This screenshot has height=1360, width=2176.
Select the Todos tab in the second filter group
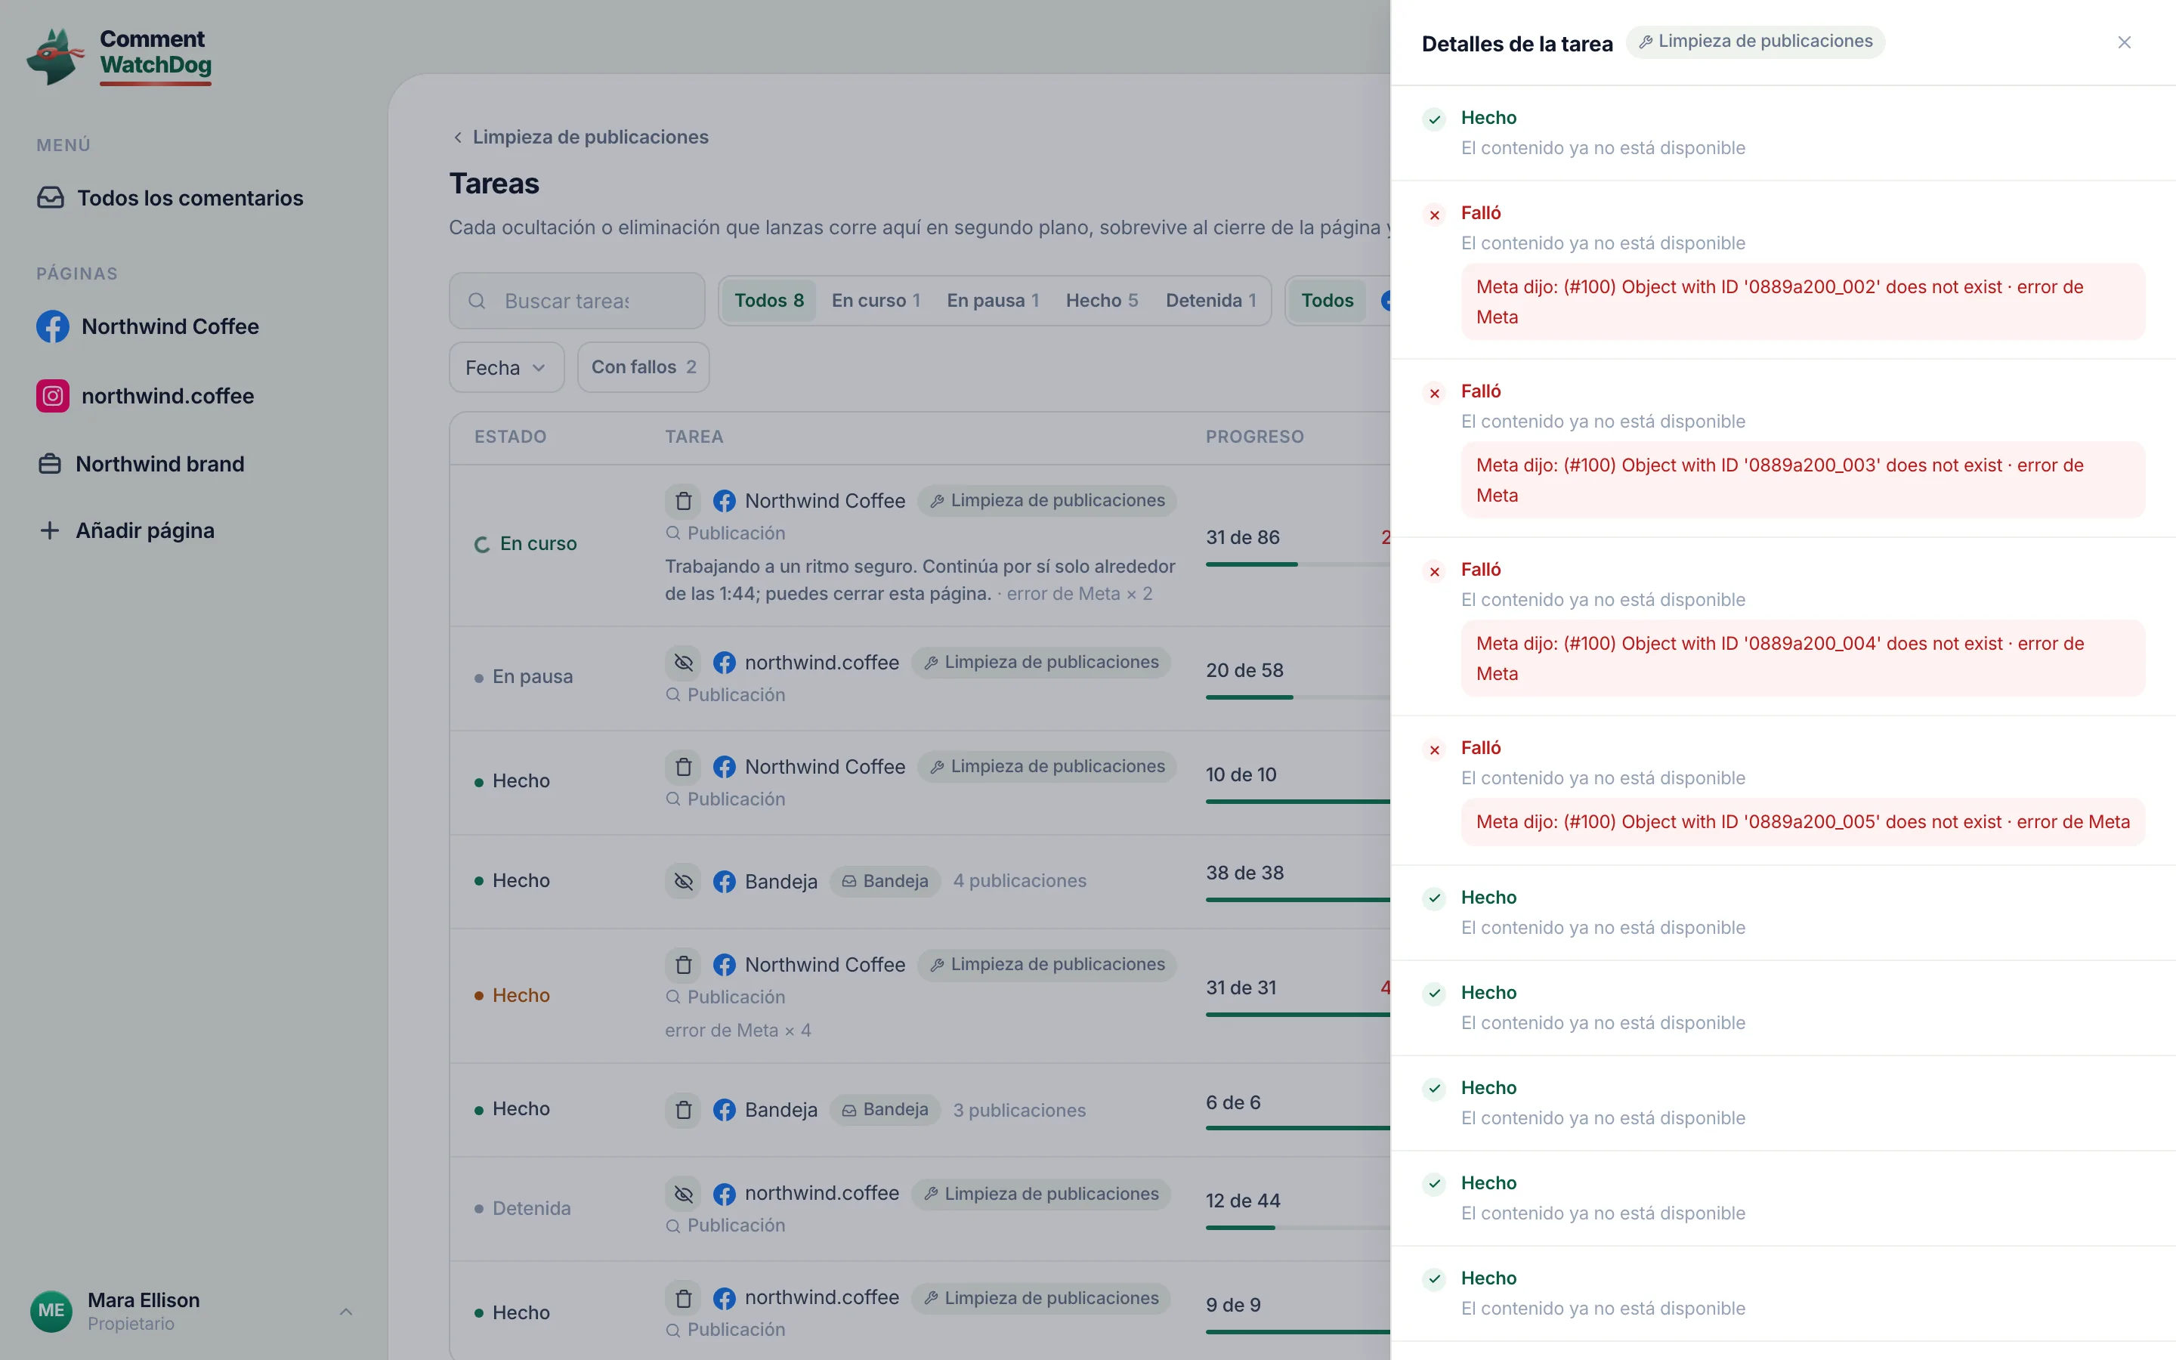(1328, 301)
